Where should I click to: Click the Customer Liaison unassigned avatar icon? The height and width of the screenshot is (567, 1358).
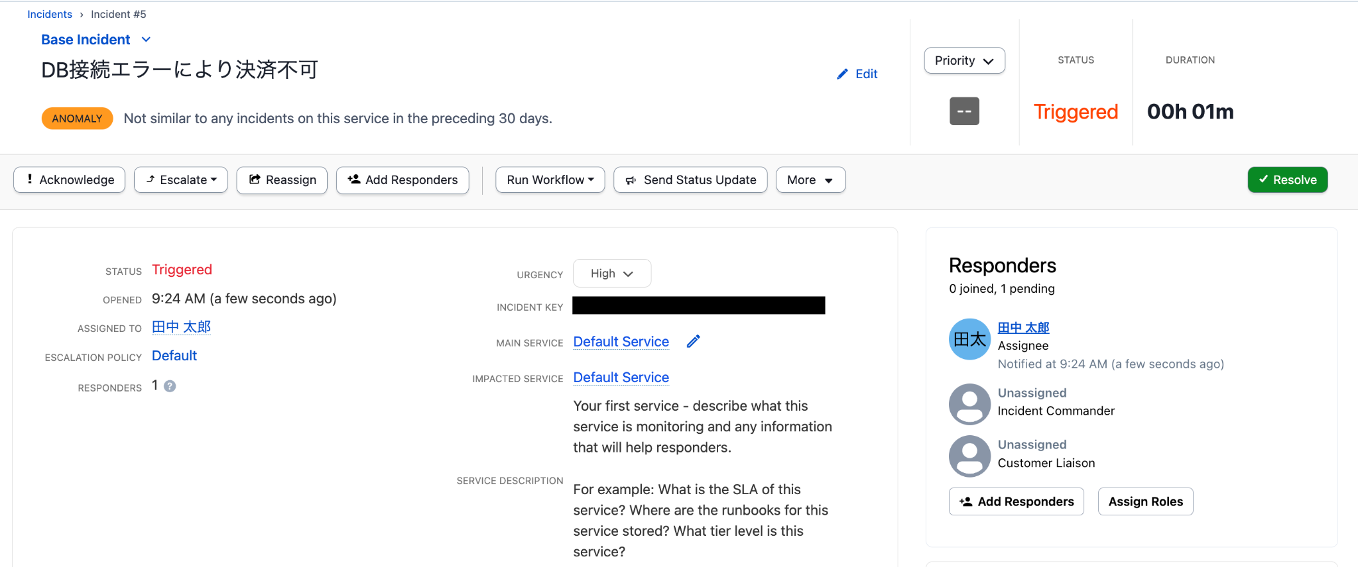pos(969,455)
